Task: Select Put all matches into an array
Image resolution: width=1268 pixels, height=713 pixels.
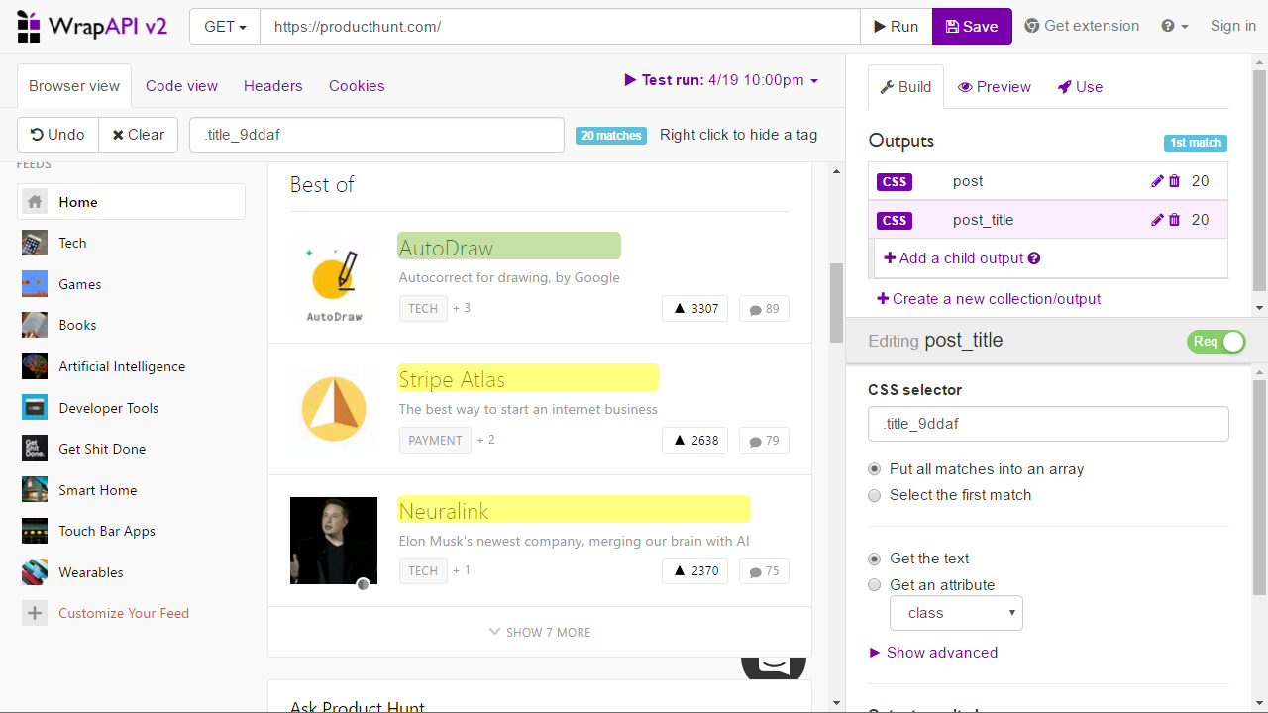Action: [874, 469]
